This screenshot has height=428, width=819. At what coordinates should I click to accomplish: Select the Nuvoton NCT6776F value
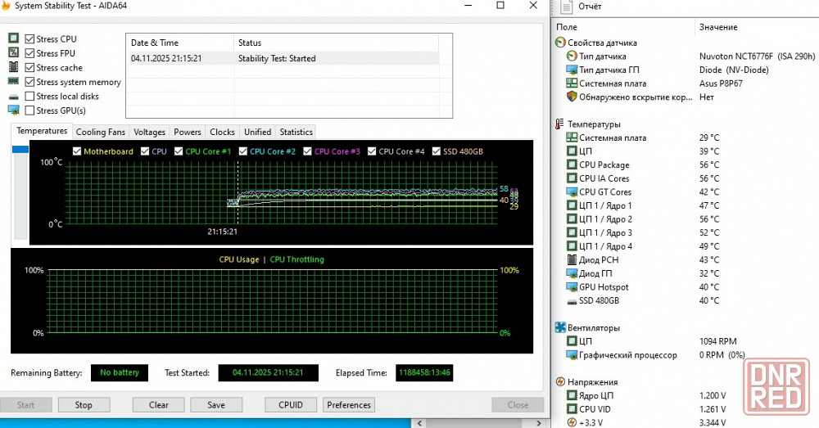(758, 56)
